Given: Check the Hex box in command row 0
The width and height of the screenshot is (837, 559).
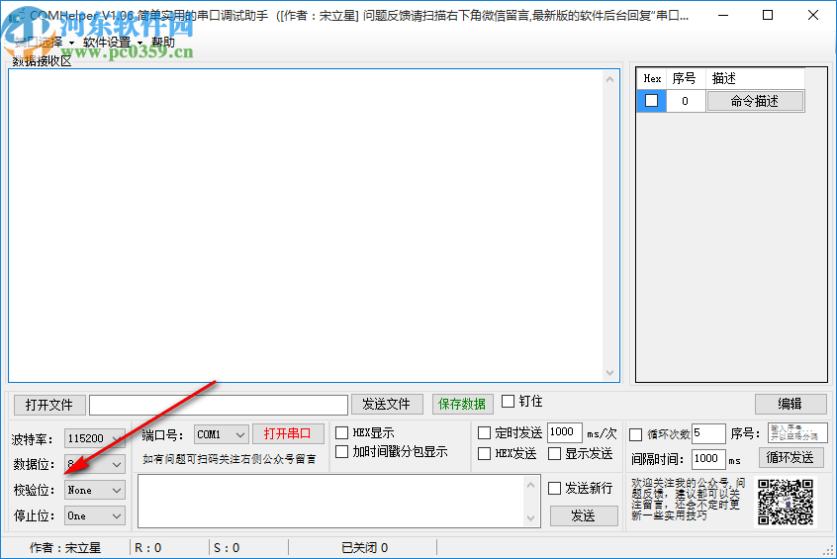Looking at the screenshot, I should pos(651,100).
